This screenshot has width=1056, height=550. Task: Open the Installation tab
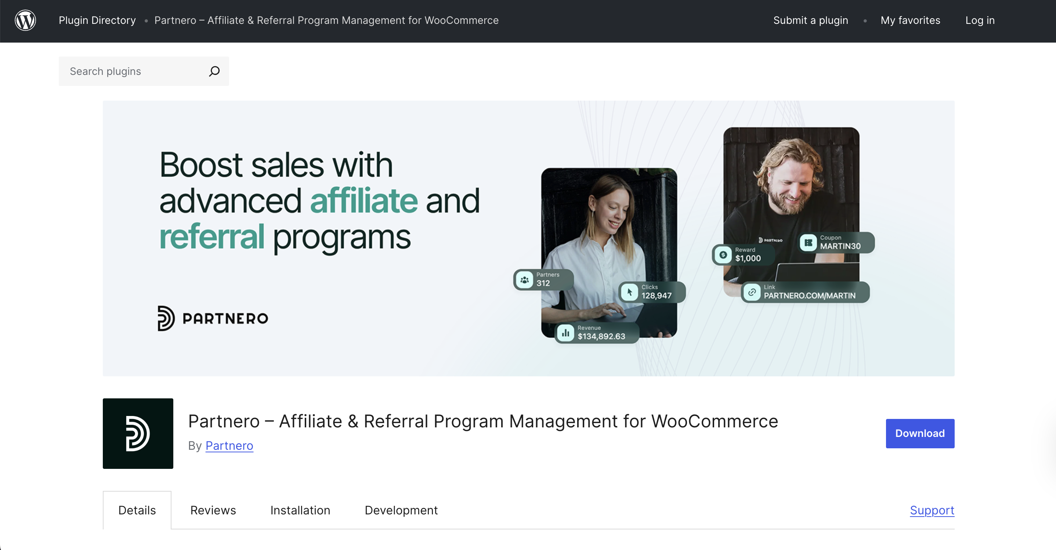click(300, 510)
